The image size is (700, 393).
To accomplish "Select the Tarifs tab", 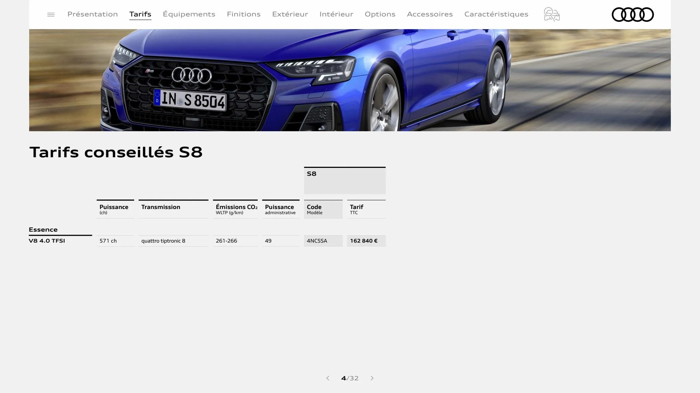I will tap(140, 14).
